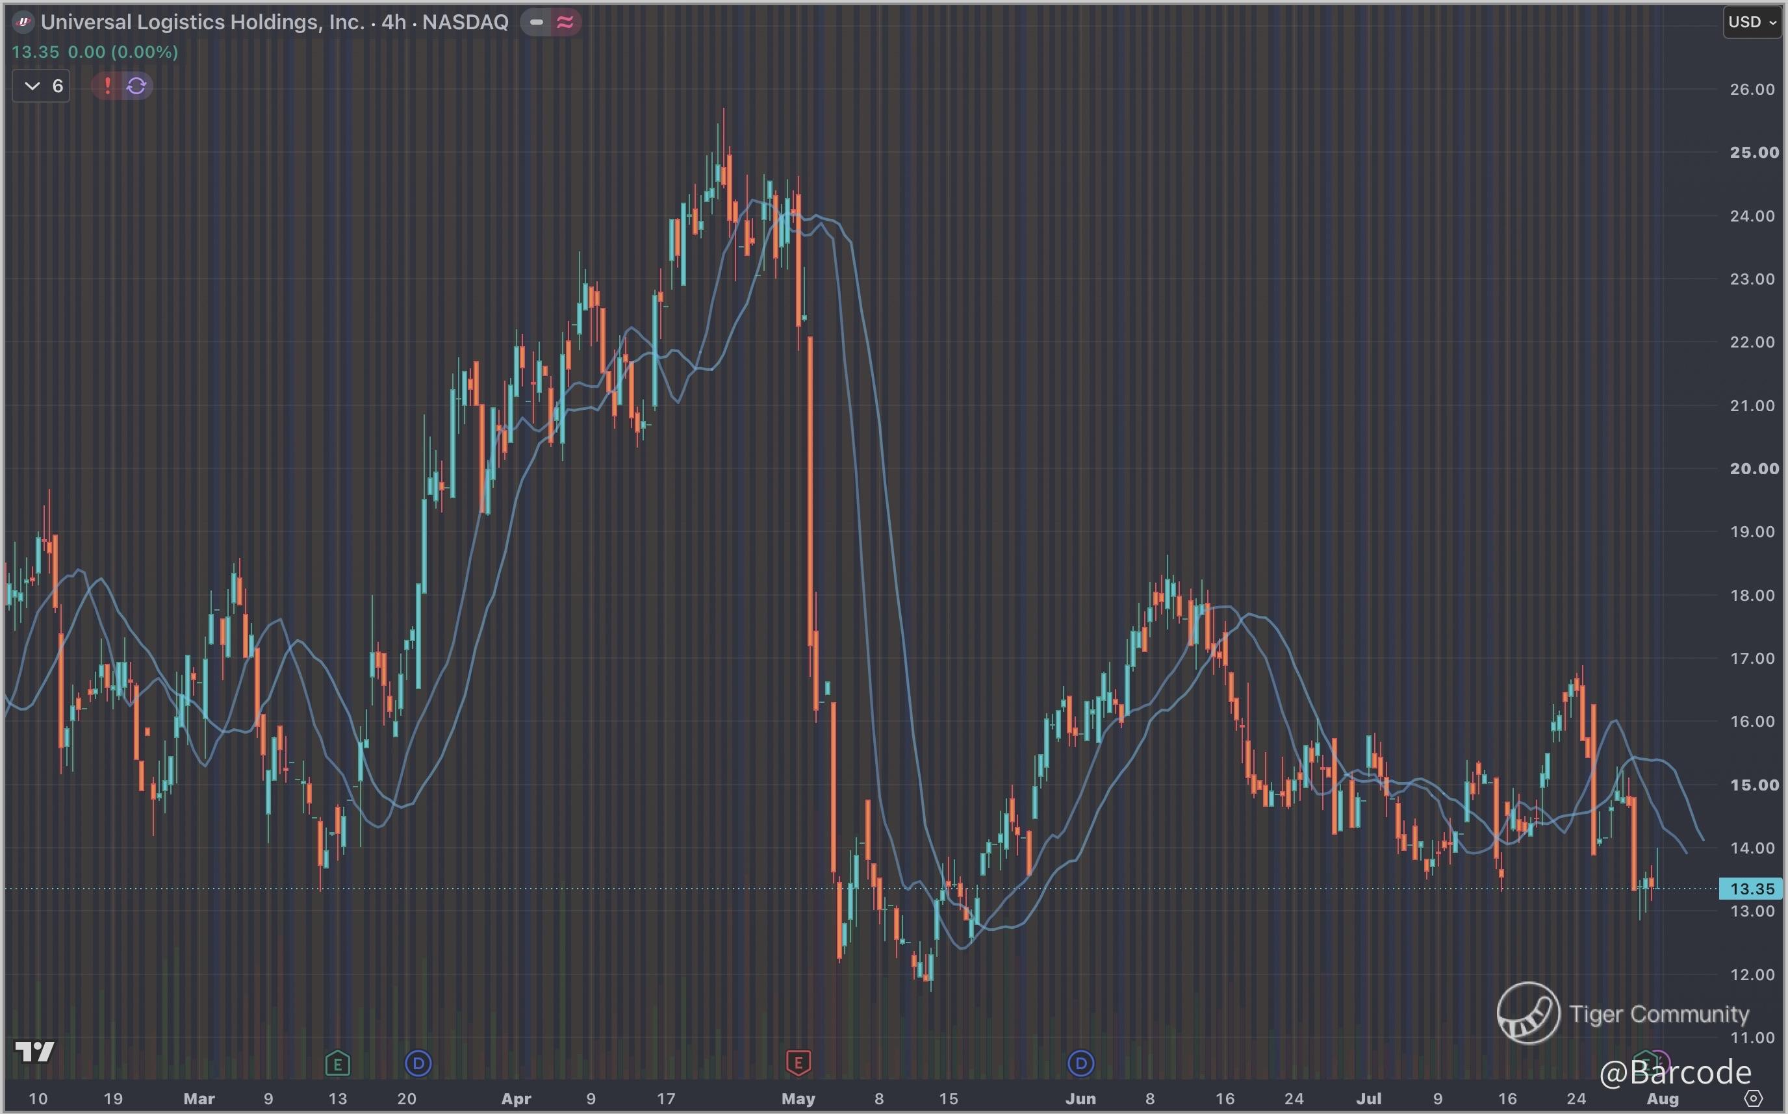Click the blue D dividend marker near Jun

(1080, 1063)
